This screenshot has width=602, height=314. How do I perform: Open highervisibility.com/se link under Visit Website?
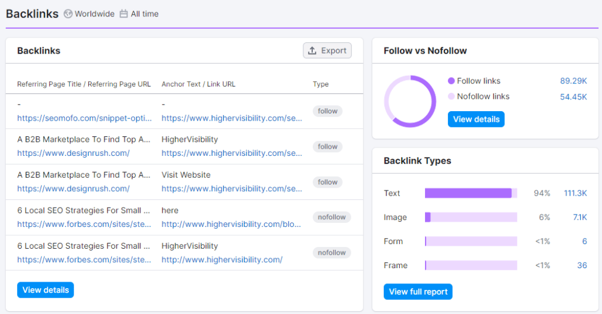click(x=232, y=189)
